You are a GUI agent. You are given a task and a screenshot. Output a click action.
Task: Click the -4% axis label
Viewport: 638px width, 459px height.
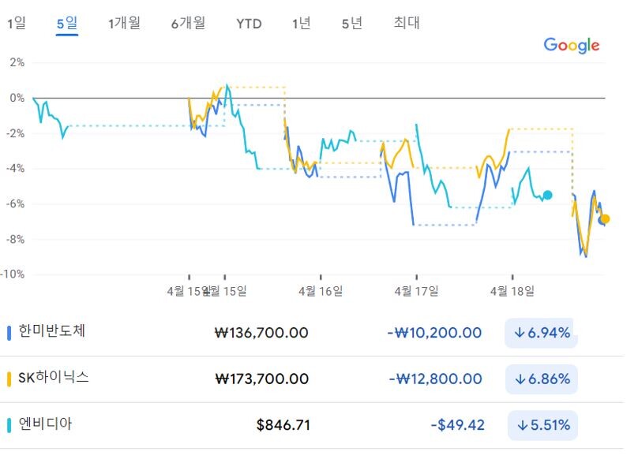pyautogui.click(x=16, y=168)
